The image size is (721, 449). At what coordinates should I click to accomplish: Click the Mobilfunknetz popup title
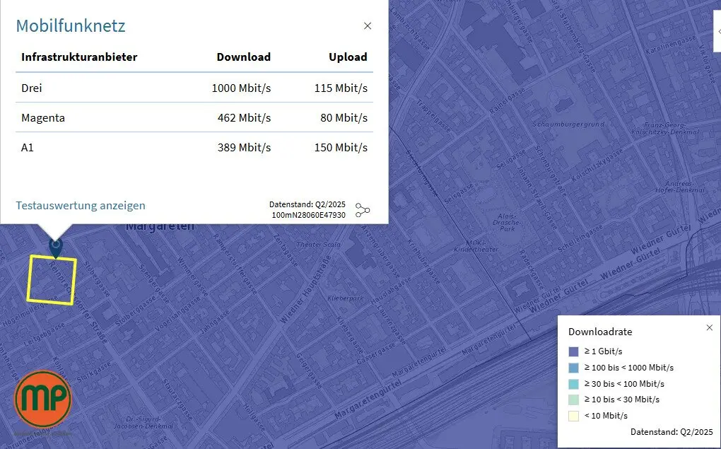tap(71, 25)
